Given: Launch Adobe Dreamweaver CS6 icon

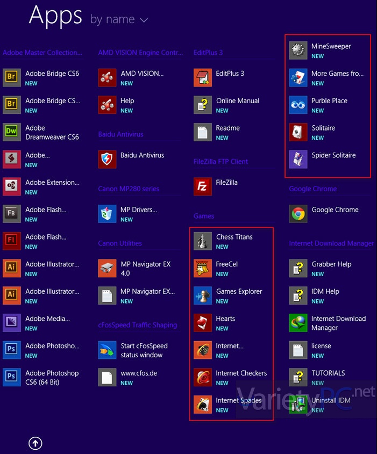Looking at the screenshot, I should 12,132.
